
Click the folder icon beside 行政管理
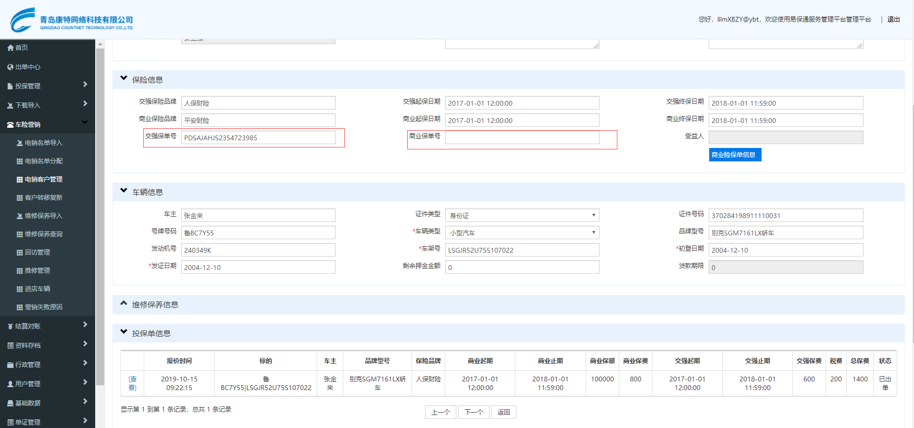pyautogui.click(x=11, y=365)
